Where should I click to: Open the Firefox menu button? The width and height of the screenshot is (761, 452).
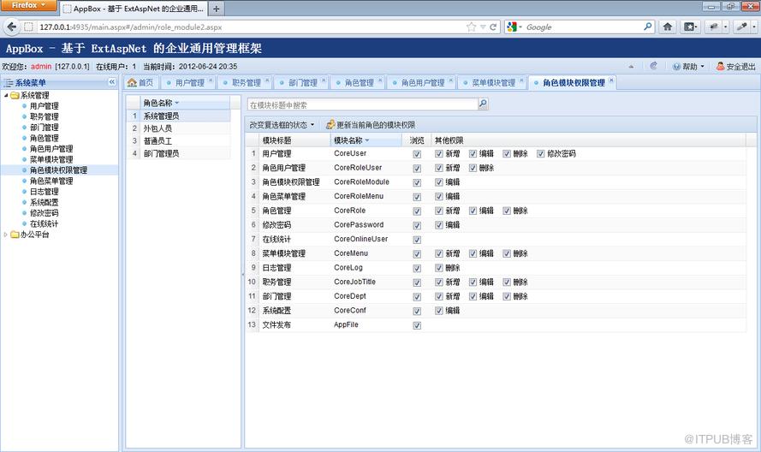(28, 5)
